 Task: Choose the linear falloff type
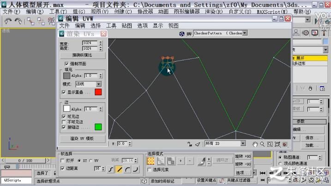tap(119, 169)
